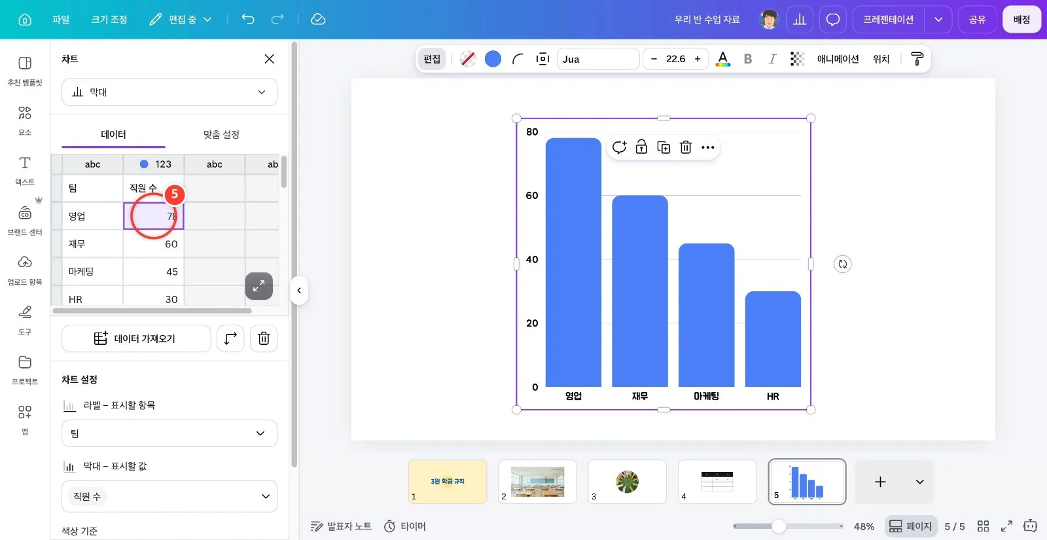The height and width of the screenshot is (540, 1047).
Task: Pick the transparent border color option
Action: tap(467, 59)
